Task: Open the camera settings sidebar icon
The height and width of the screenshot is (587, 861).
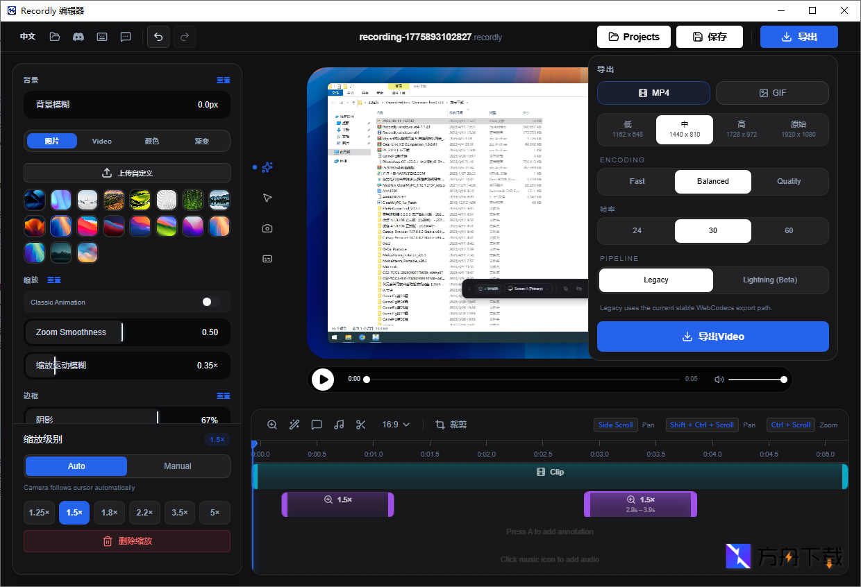Action: point(267,228)
